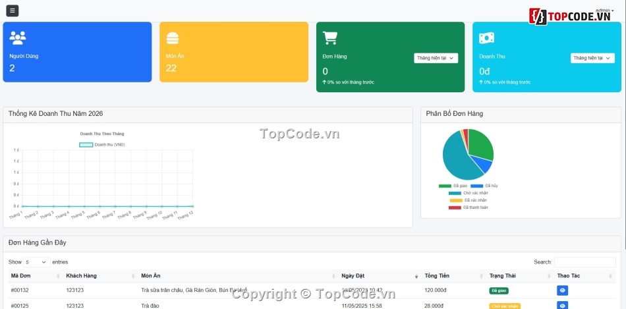Click the Chờ xác nhận badge of order #00125

[x=505, y=306]
